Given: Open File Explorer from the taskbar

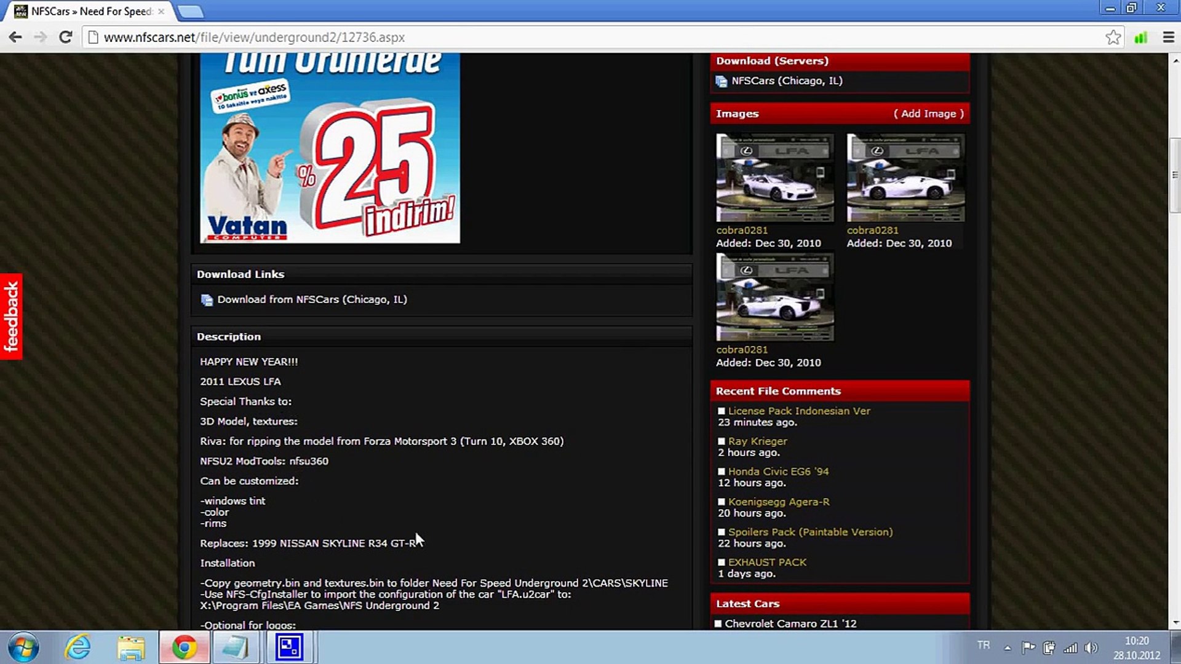Looking at the screenshot, I should tap(131, 647).
